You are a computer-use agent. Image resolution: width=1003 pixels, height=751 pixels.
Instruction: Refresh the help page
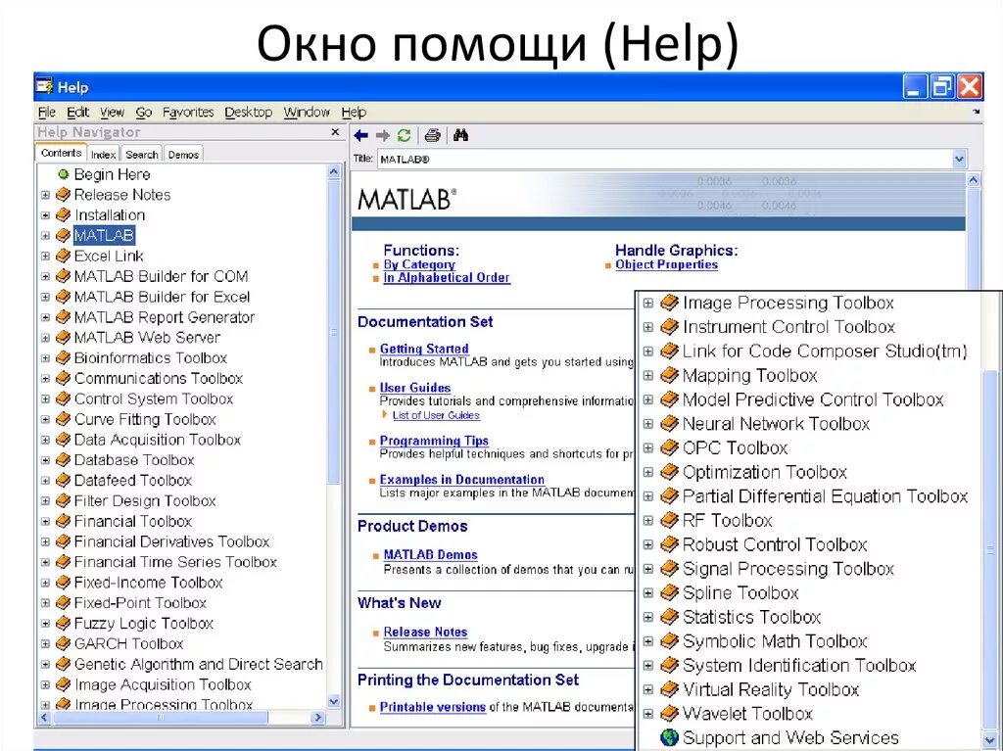tap(404, 136)
